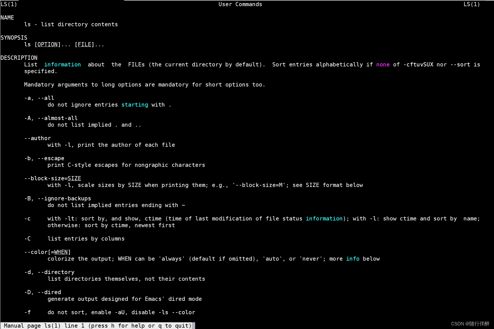Click the NAME section heading
The image size is (494, 329).
pyautogui.click(x=7, y=18)
